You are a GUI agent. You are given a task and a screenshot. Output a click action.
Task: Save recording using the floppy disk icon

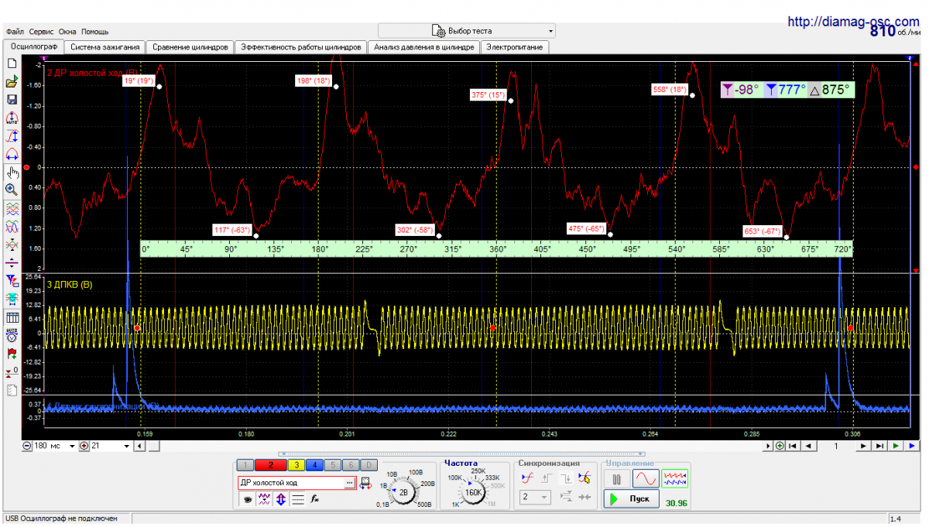click(12, 100)
